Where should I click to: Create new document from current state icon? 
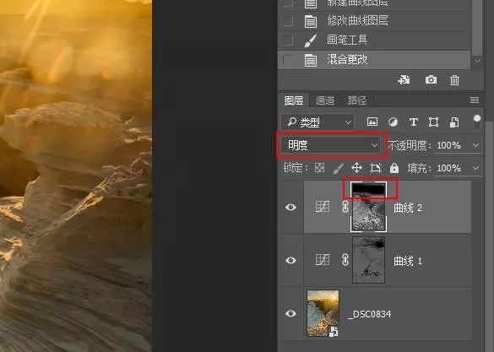[404, 80]
